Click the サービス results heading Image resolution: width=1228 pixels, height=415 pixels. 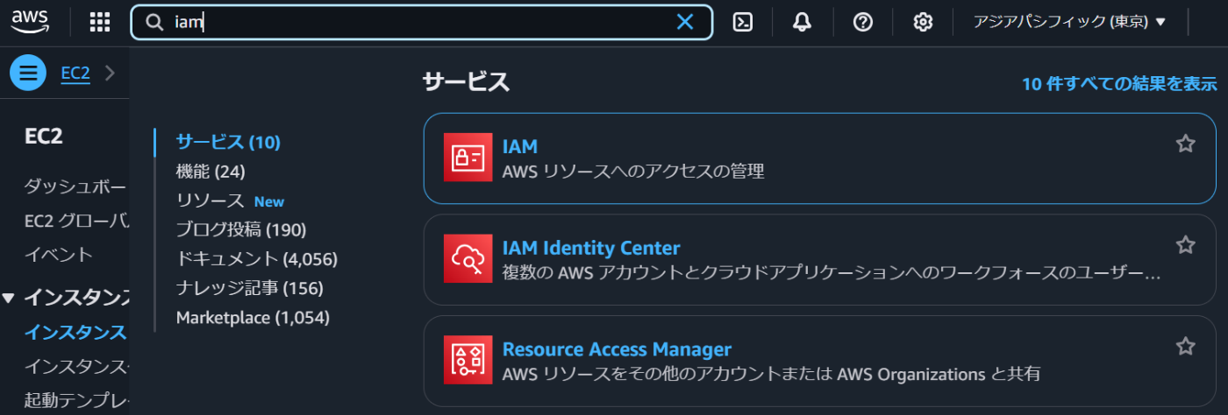coord(466,82)
